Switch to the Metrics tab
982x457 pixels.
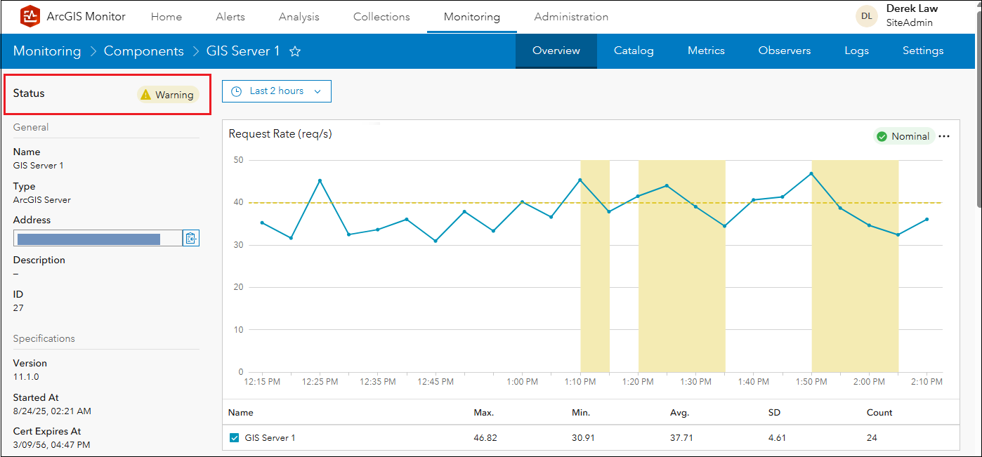tap(706, 51)
